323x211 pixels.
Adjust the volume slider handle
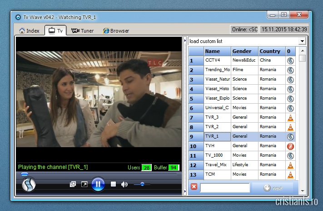tap(142, 184)
